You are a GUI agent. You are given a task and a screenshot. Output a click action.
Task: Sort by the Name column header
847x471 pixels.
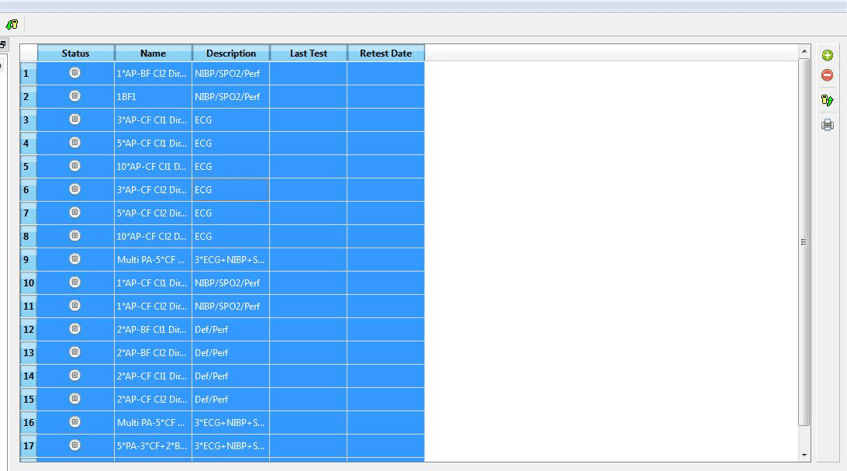click(x=153, y=54)
